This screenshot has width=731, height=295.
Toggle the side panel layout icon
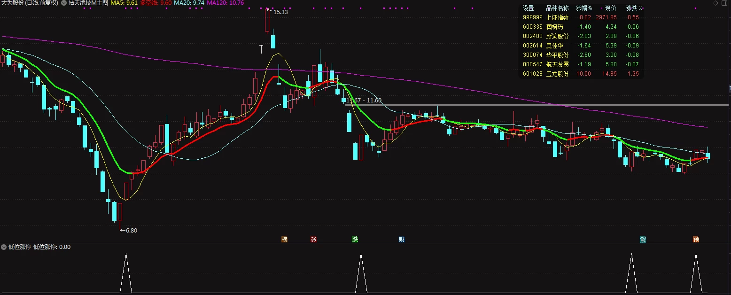(725, 3)
